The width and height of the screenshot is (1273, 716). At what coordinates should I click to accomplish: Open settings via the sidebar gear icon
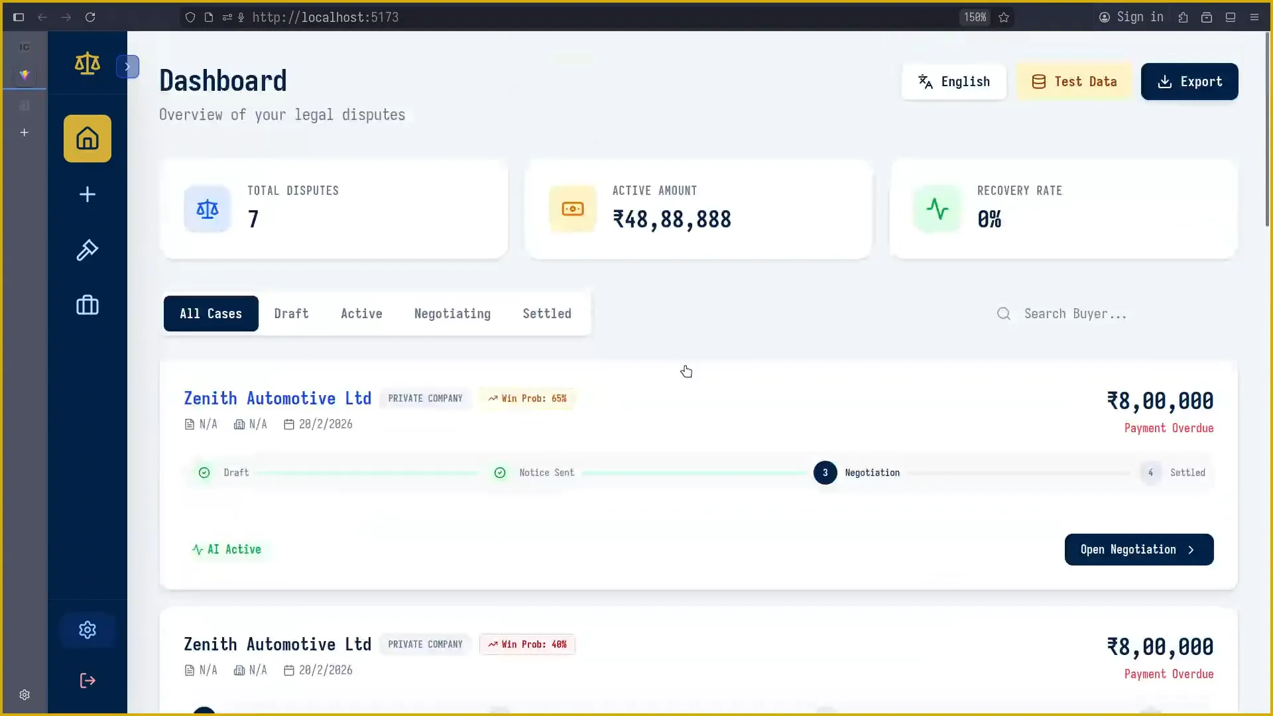[x=88, y=629]
